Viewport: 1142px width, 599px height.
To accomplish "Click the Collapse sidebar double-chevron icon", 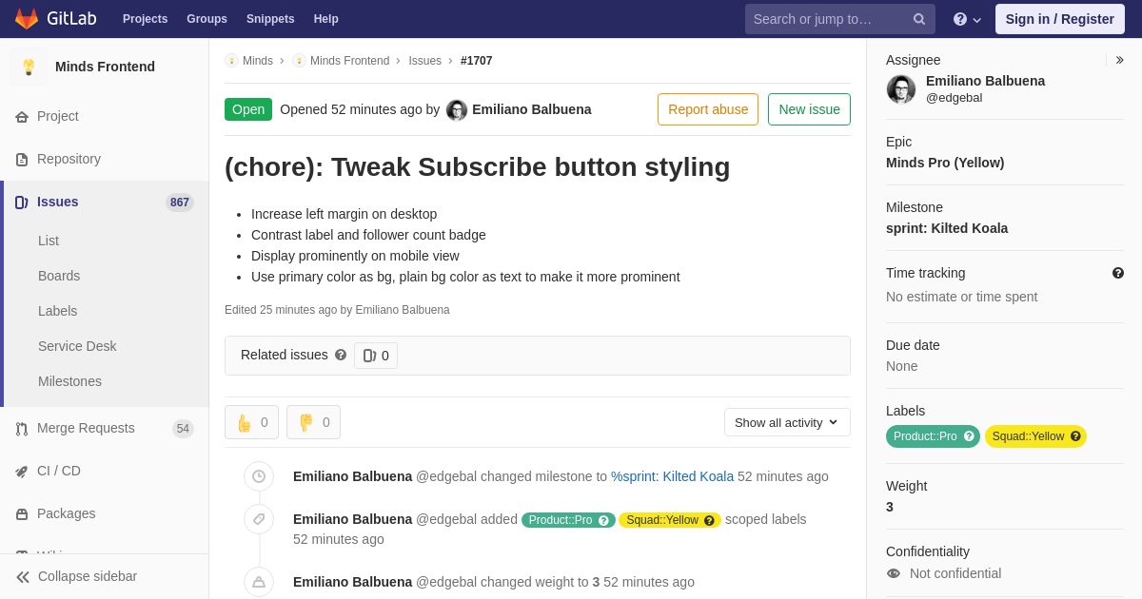I will (23, 576).
